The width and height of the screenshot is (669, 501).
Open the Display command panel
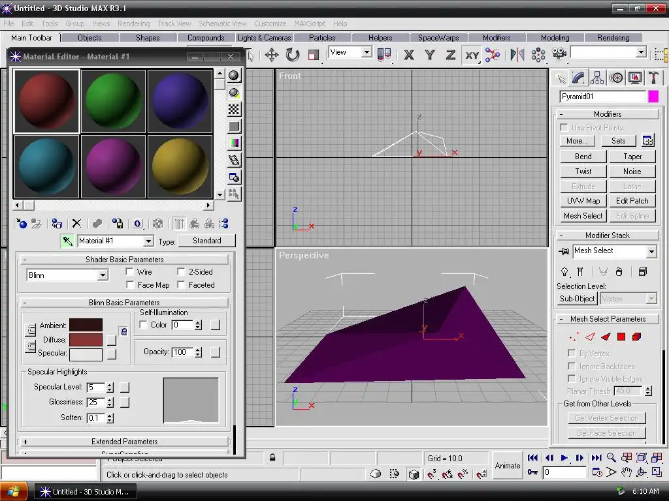[x=635, y=78]
